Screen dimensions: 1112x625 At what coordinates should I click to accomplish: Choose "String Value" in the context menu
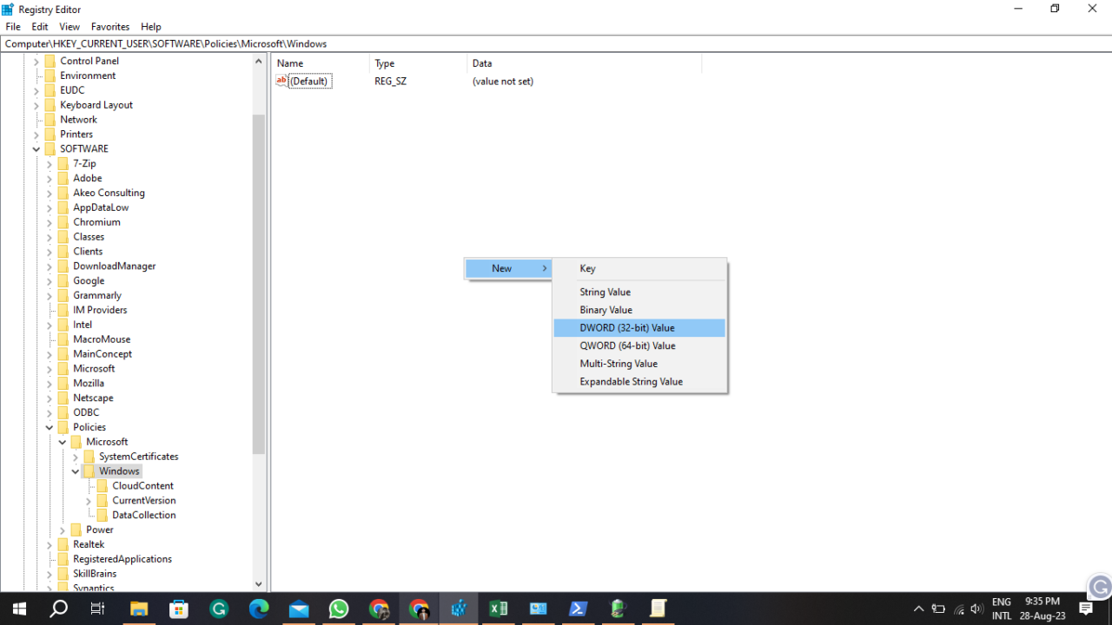605,292
